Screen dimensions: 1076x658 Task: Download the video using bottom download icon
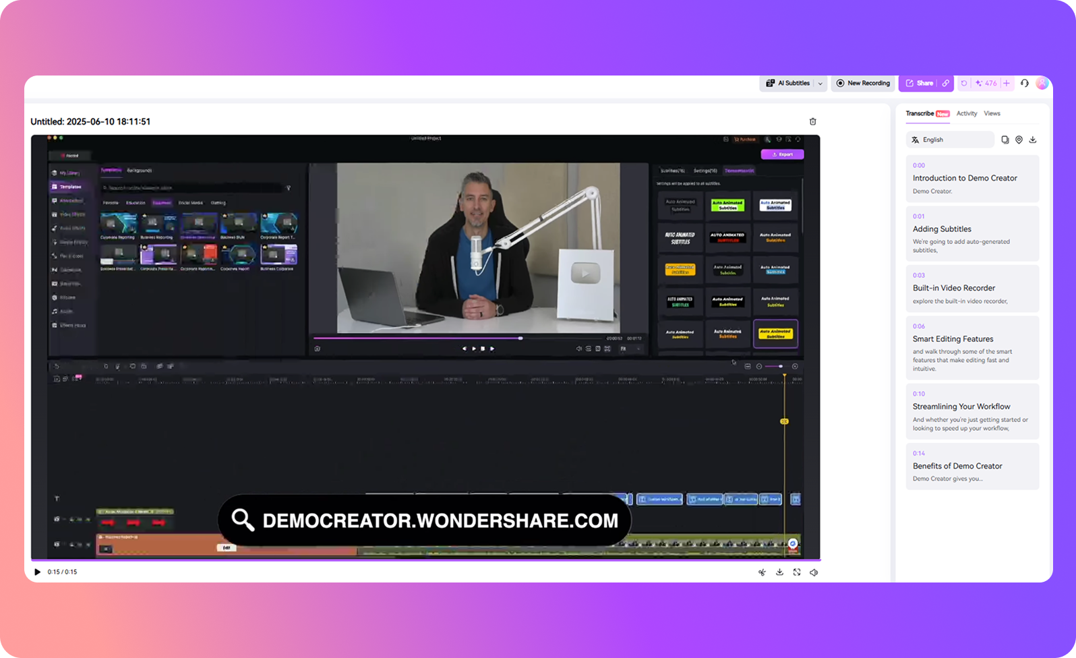779,572
